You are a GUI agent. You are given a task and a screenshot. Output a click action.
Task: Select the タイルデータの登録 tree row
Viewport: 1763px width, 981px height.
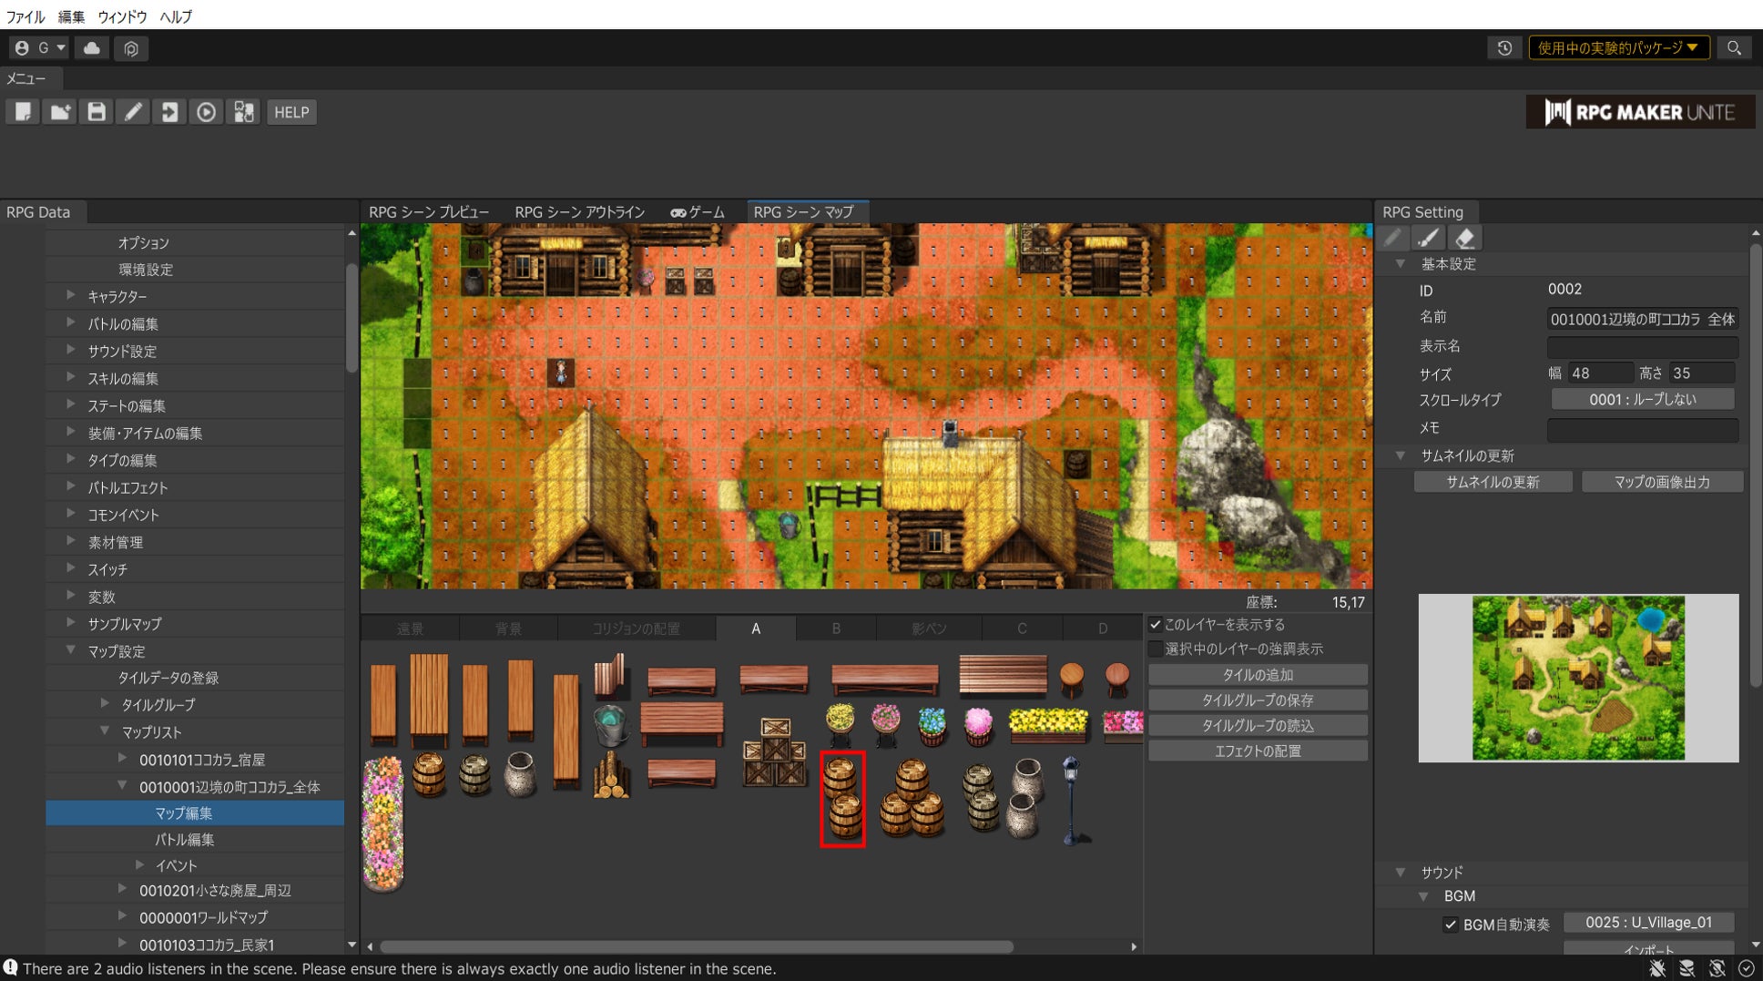(195, 678)
